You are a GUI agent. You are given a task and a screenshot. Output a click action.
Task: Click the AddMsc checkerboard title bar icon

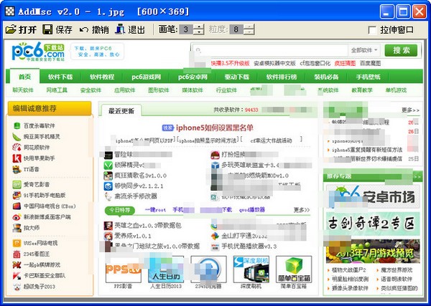point(10,11)
